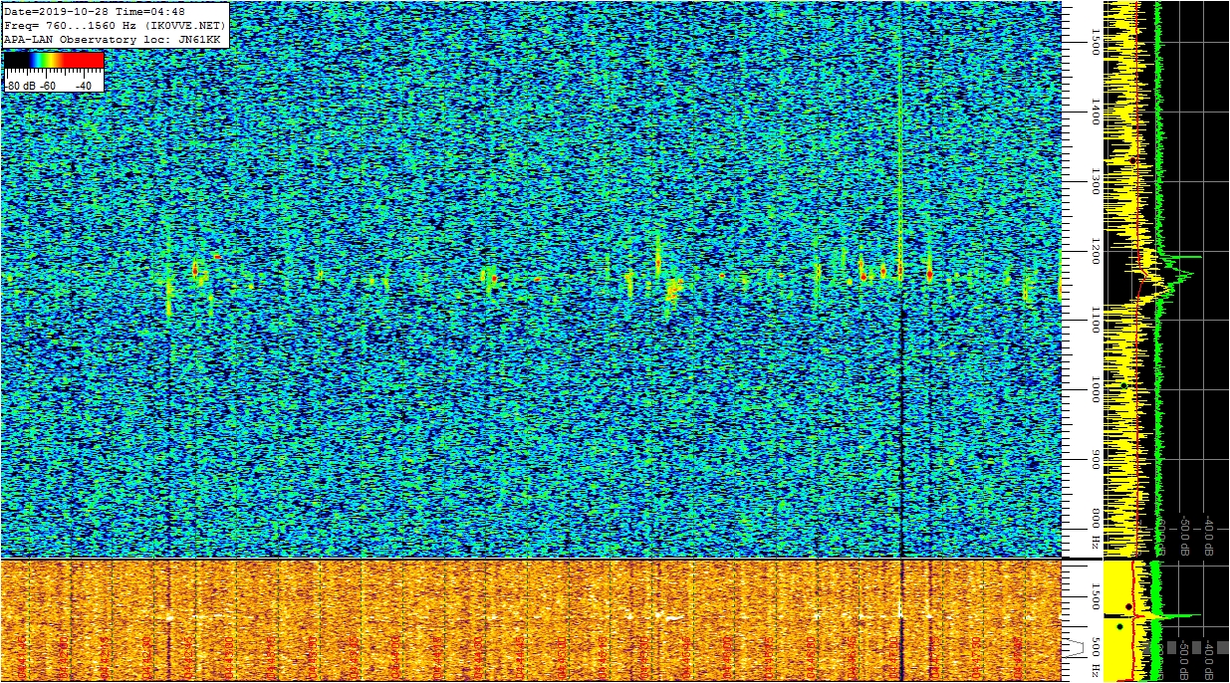Click the upper panel -50.0 dB scale label
Screen dimensions: 1230x683
coord(1185,536)
